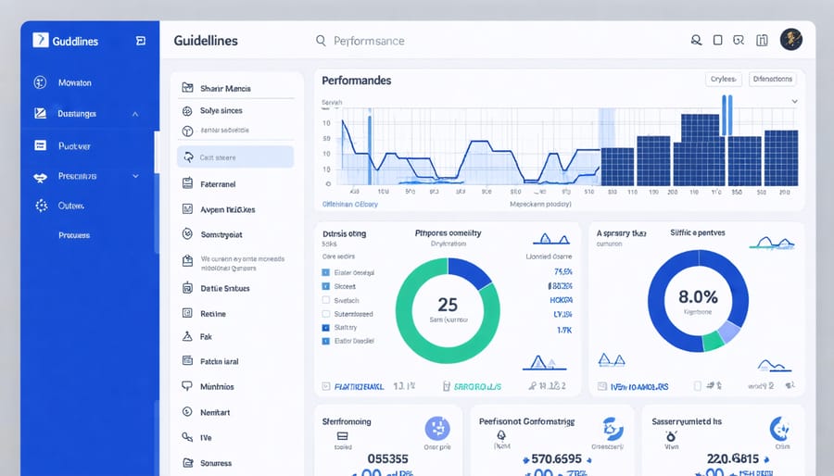The height and width of the screenshot is (476, 834).
Task: Click the sidebar collapse icon beside Guidelines
Action: tap(141, 41)
